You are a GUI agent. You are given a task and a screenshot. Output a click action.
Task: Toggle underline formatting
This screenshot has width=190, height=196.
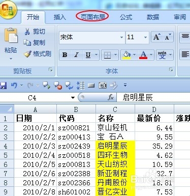(88, 55)
